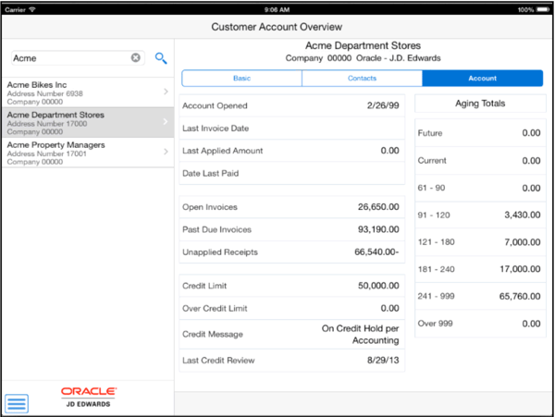The width and height of the screenshot is (555, 417).
Task: Select Acme Bikes Inc customer
Action: coord(88,92)
